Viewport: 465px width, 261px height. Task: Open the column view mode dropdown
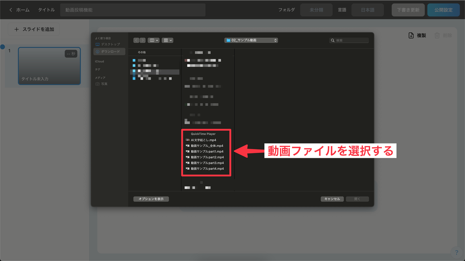(x=153, y=40)
